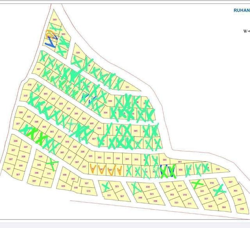Select narrow plot 301 on the right strip
This screenshot has width=250, height=228.
tap(180, 162)
